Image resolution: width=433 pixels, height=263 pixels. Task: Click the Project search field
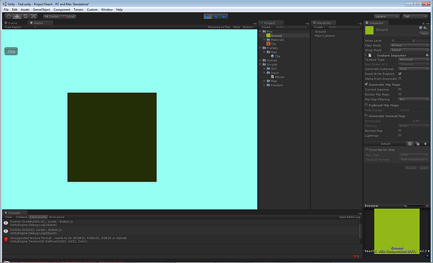[x=291, y=27]
